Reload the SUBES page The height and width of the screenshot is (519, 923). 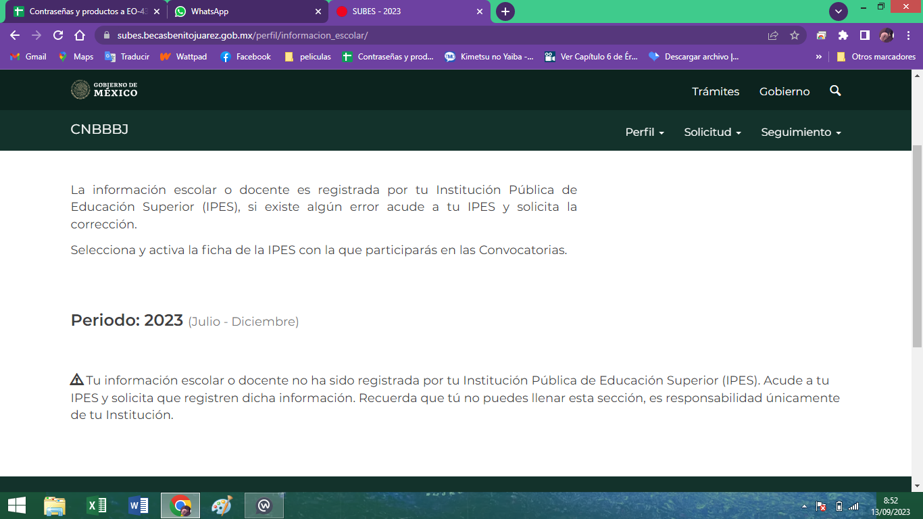[58, 35]
